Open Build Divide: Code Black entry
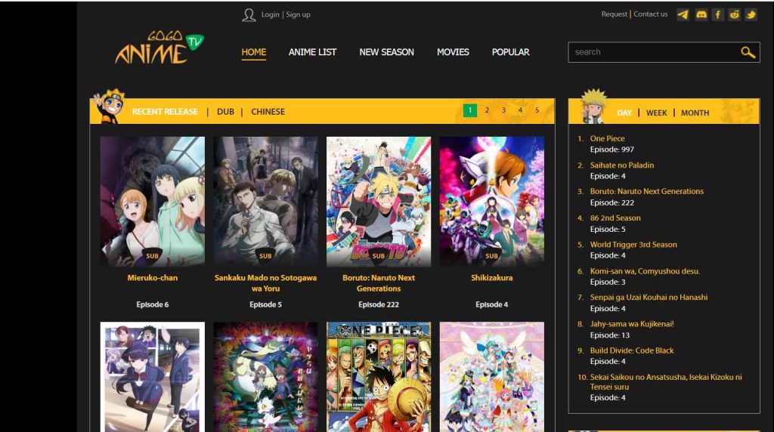The height and width of the screenshot is (432, 774). pos(632,350)
